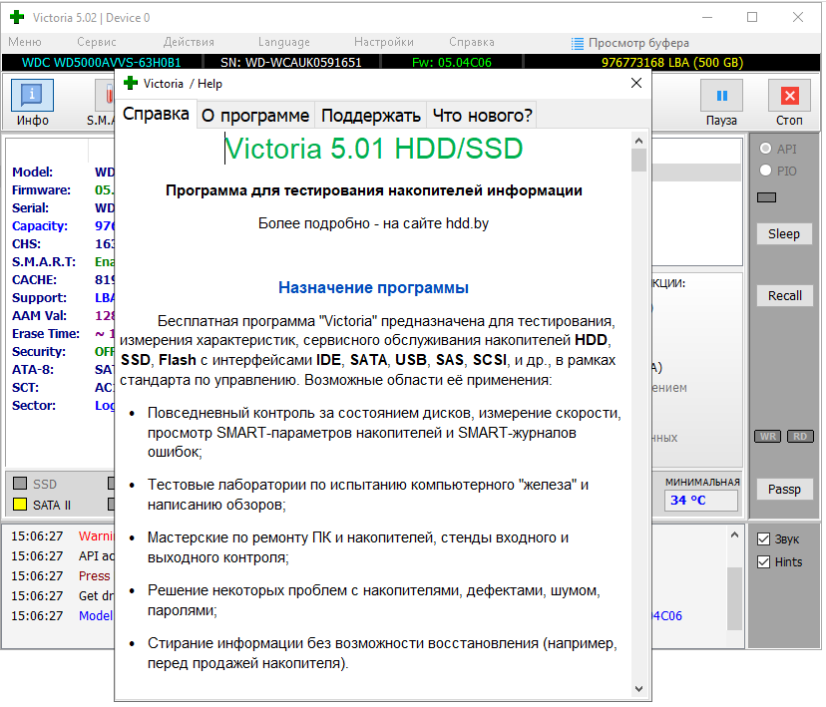
Task: Click the log panel scroll up arrow
Action: coord(734,534)
